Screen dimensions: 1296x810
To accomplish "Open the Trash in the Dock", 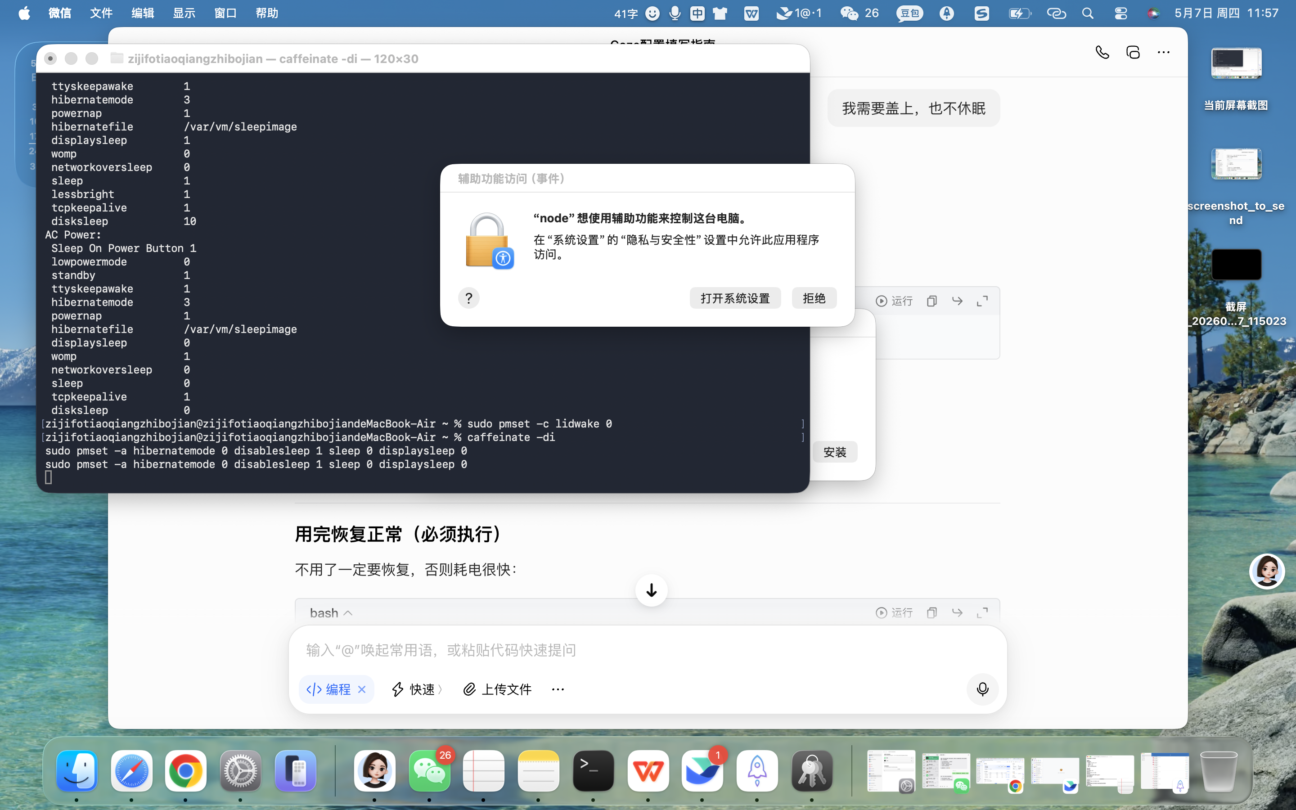I will coord(1218,771).
